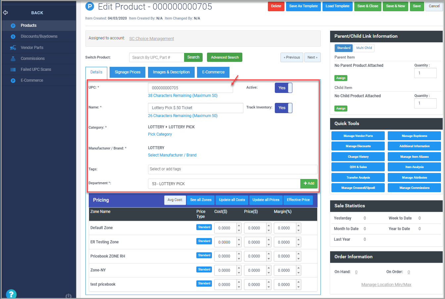Click Effective Price button
The image size is (445, 299).
298,200
